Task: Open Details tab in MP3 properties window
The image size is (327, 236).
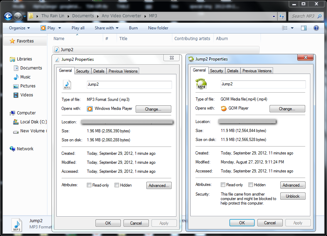Action: (99, 71)
